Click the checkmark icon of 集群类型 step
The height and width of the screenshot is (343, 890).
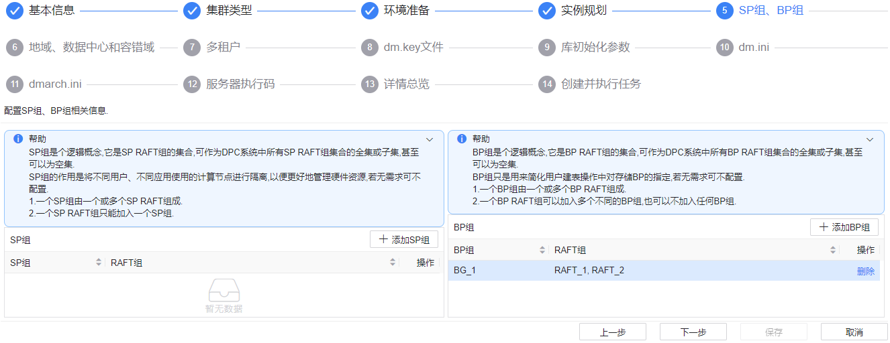(x=192, y=11)
